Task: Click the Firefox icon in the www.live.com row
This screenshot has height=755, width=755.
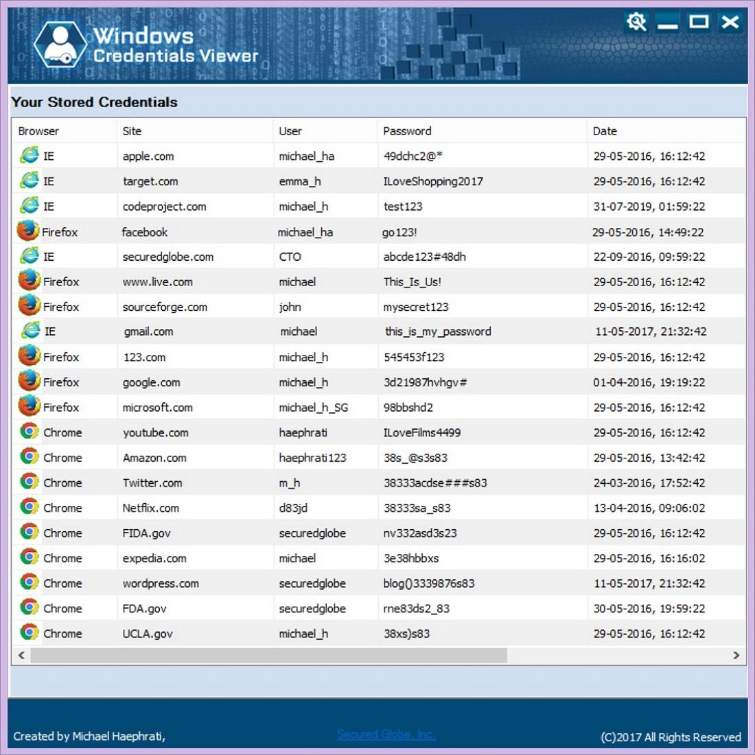Action: pyautogui.click(x=30, y=281)
